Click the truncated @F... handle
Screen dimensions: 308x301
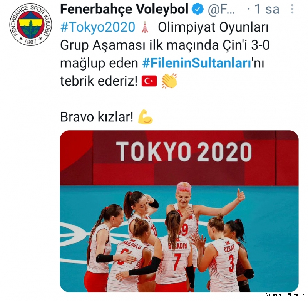[x=221, y=9]
